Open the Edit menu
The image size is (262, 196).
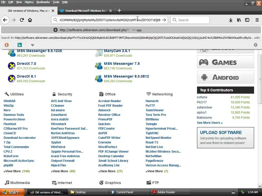(11, 2)
